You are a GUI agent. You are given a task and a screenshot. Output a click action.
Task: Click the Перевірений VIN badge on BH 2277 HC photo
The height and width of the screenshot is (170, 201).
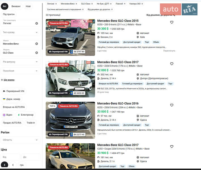coord(58,135)
